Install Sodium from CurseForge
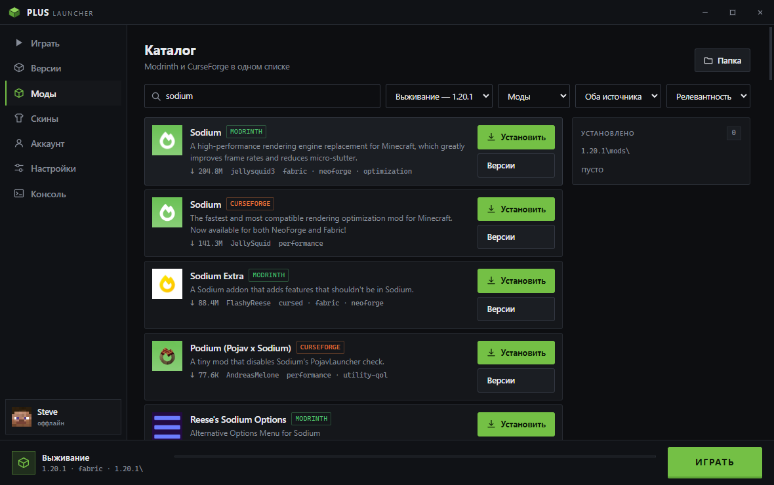Viewport: 774px width, 485px height. tap(516, 209)
